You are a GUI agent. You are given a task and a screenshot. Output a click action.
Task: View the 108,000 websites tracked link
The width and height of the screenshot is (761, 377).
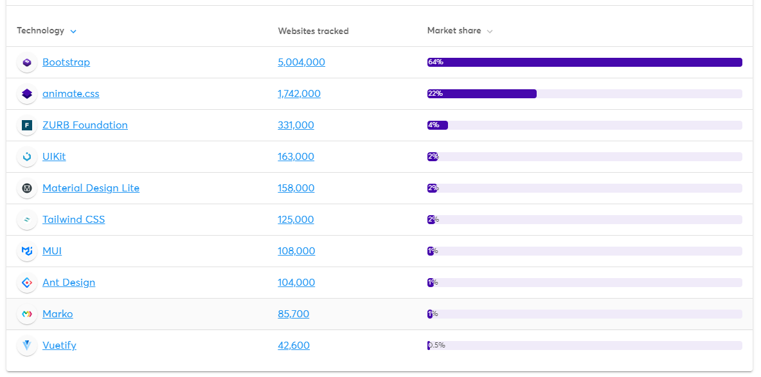pos(296,251)
